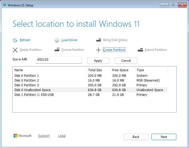Screen dimensions: 189x148
Task: Click the 21.9 GB free space cell
Action: click(x=118, y=95)
